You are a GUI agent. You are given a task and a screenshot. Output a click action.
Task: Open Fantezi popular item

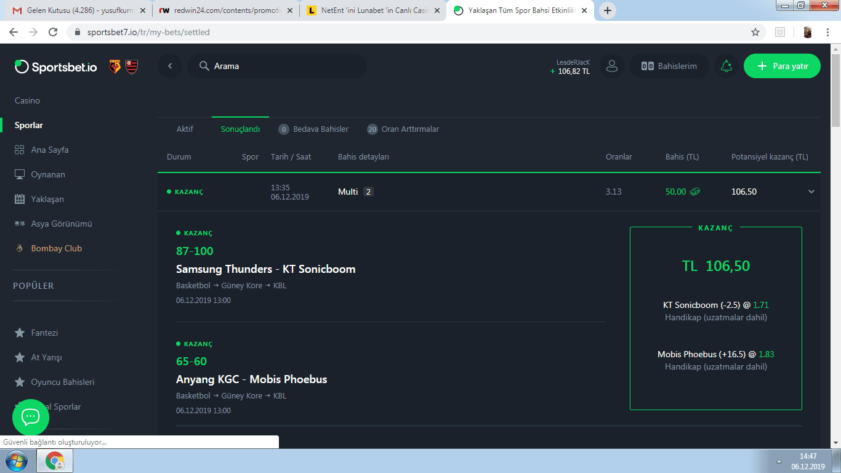44,333
